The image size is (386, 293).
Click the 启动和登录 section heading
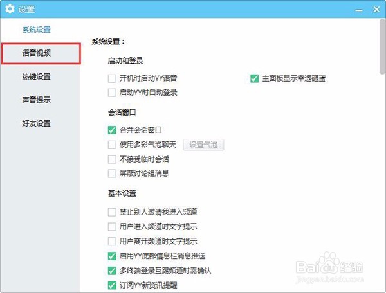(125, 60)
